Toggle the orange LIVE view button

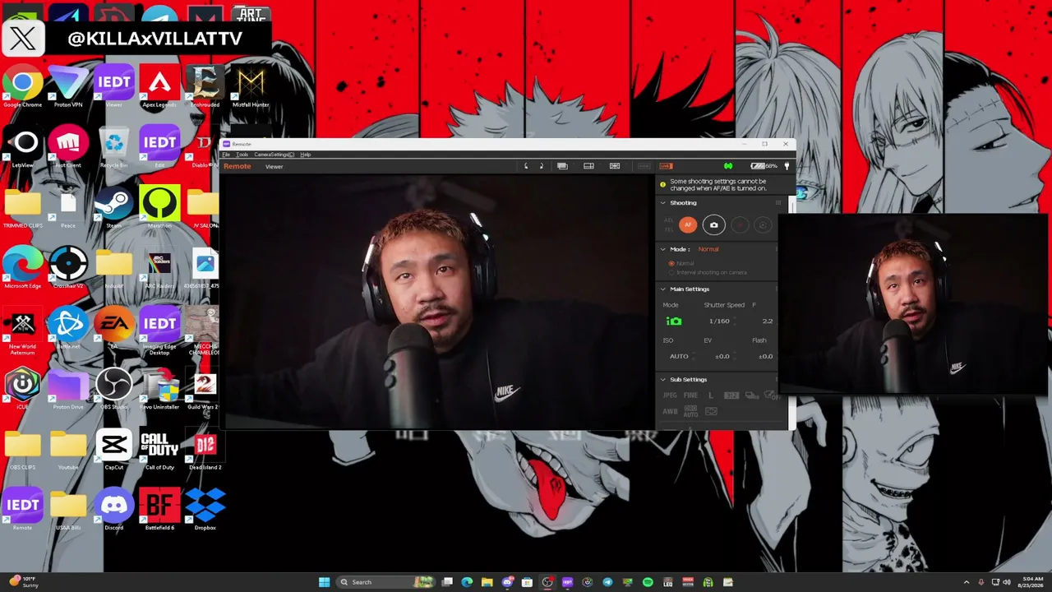point(666,166)
